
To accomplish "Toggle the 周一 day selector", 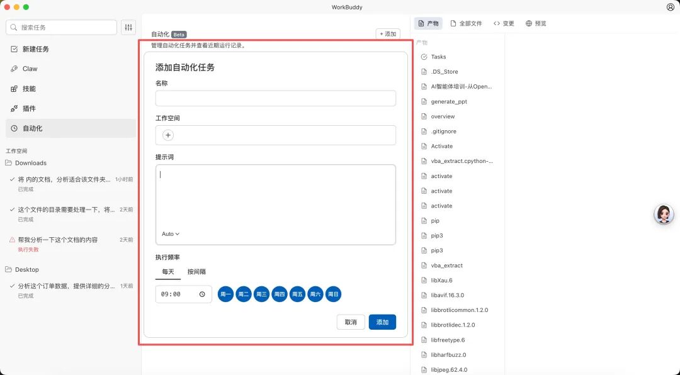I will click(x=225, y=294).
